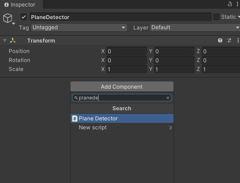Open the Layer dropdown

(194, 27)
